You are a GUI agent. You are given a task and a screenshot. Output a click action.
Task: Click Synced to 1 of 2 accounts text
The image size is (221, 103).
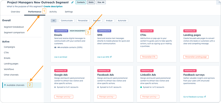(154, 87)
